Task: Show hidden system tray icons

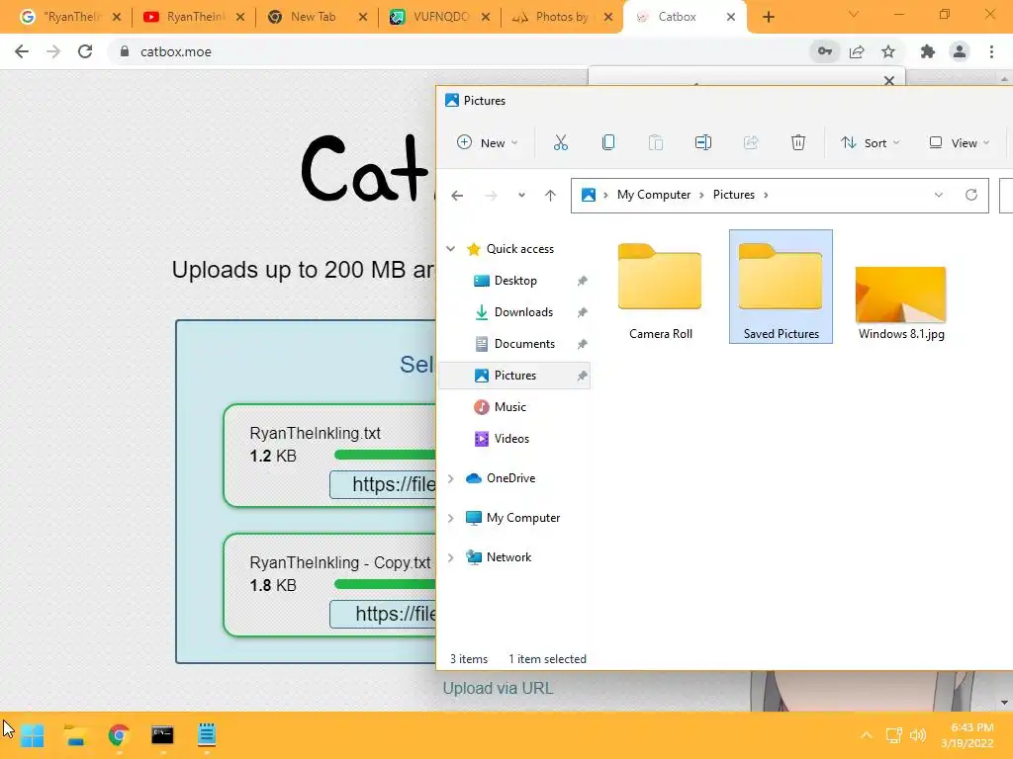Action: (867, 735)
